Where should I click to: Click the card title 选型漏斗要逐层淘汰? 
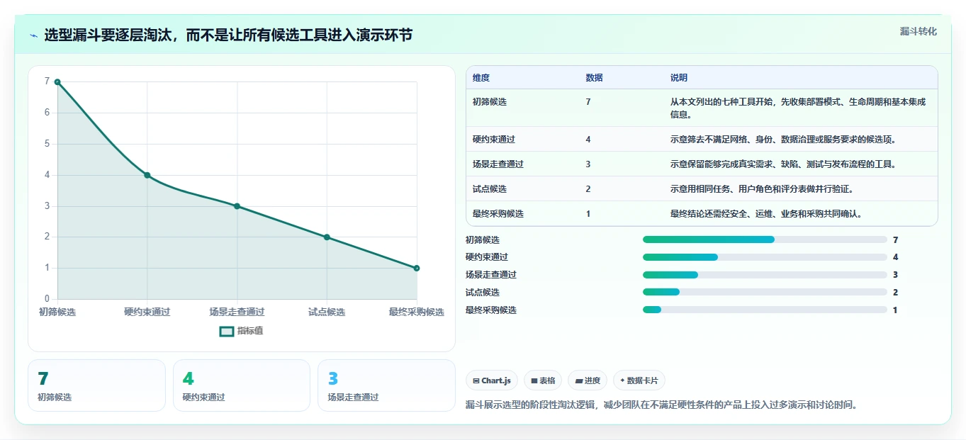pos(228,35)
